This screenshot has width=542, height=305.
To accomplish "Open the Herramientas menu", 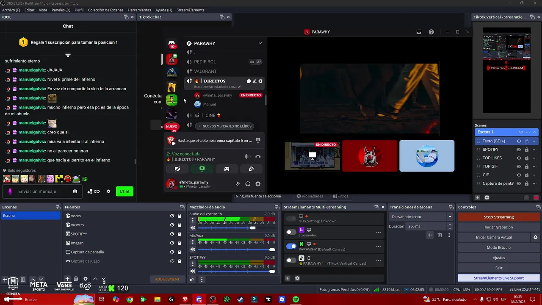I will (139, 10).
